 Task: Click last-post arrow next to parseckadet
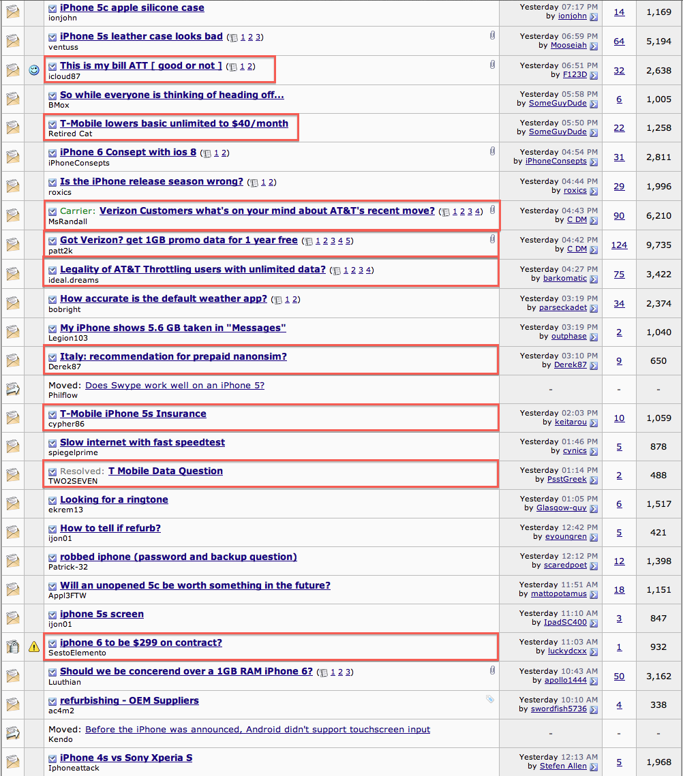tap(594, 309)
